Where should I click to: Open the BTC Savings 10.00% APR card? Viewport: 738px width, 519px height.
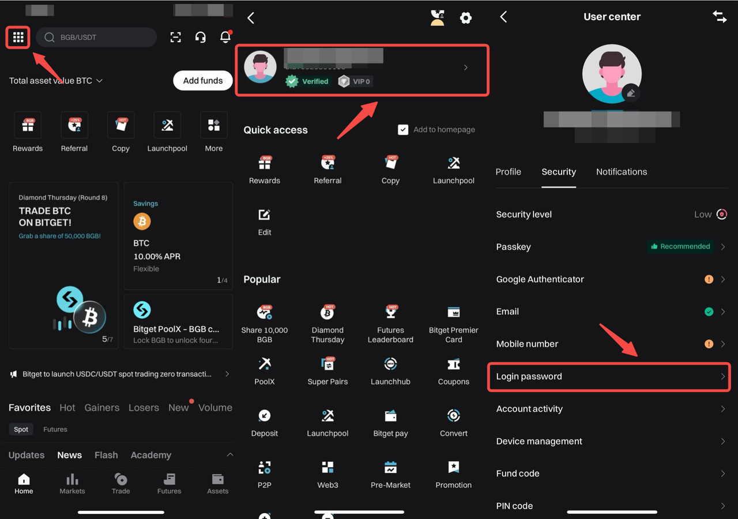[x=178, y=236]
